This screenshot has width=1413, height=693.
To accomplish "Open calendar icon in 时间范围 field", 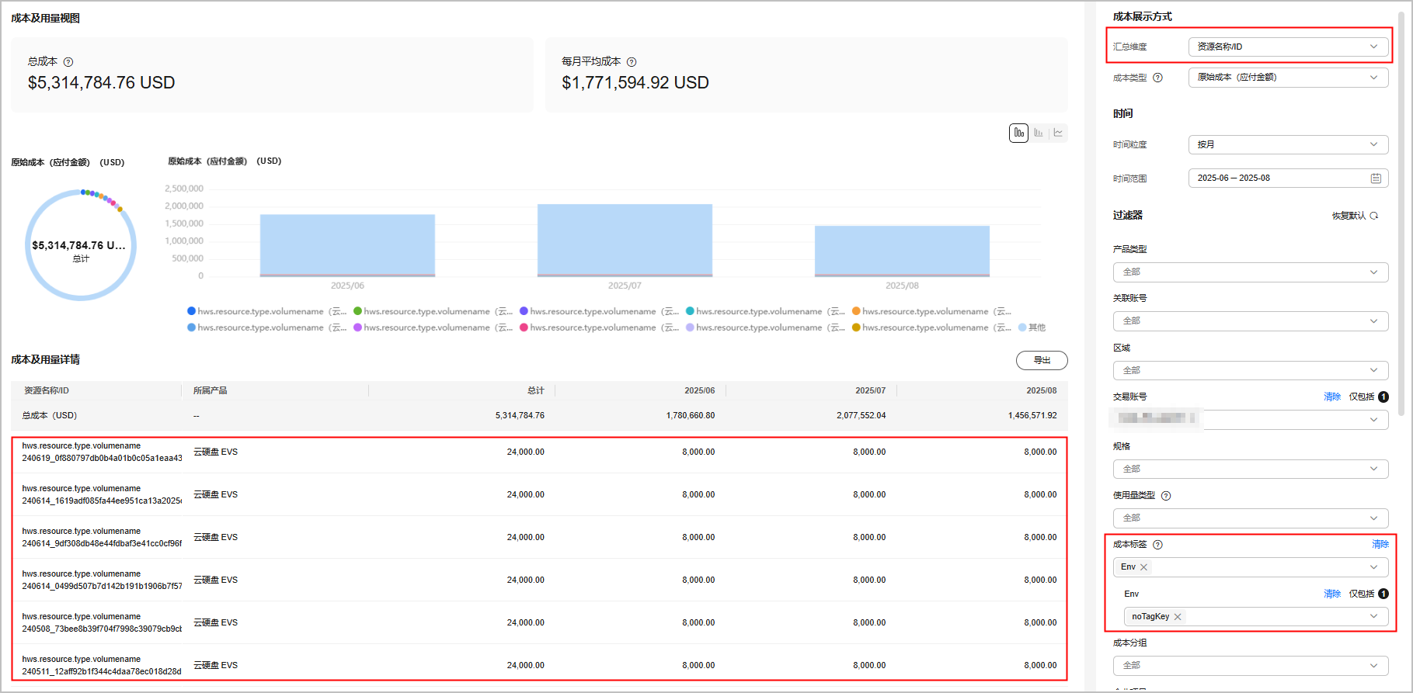I will click(x=1376, y=178).
